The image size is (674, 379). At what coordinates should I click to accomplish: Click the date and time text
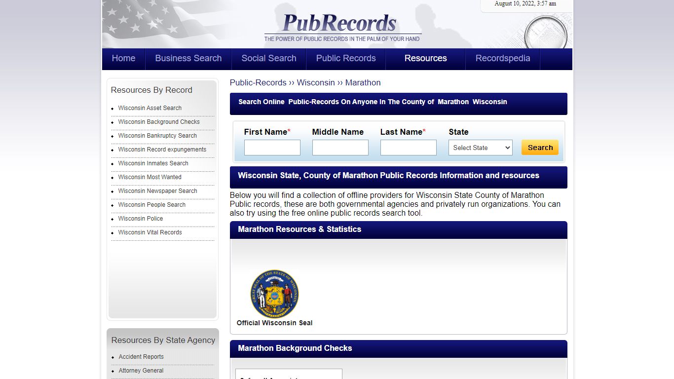(525, 3)
